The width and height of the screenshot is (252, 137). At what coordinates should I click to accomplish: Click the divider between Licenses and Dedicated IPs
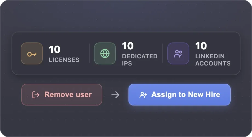[x=89, y=53]
